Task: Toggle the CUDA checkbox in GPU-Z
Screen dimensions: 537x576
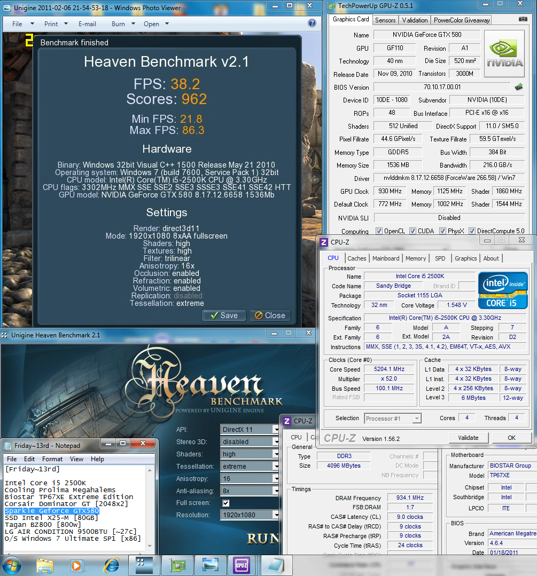Action: [413, 231]
